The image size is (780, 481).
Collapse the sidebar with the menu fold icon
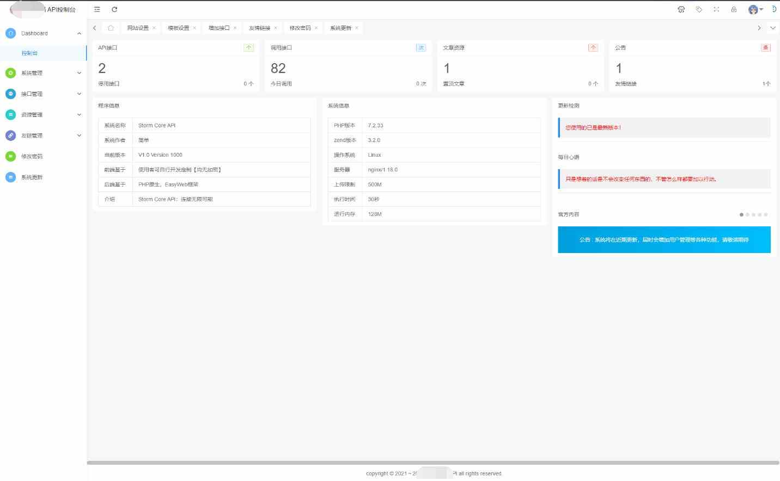[x=97, y=9]
